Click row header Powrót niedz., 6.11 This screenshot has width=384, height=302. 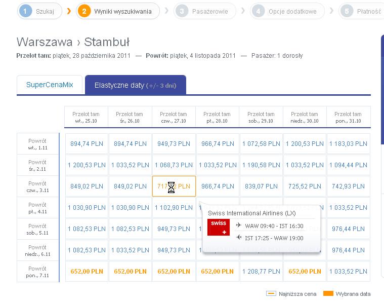[x=38, y=250]
